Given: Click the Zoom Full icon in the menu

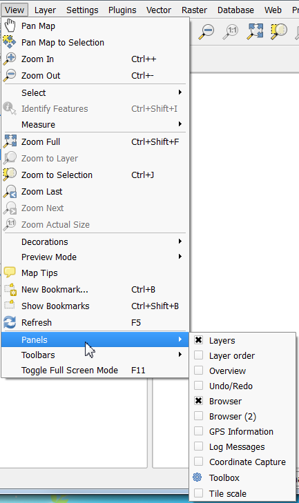Looking at the screenshot, I should click(10, 141).
